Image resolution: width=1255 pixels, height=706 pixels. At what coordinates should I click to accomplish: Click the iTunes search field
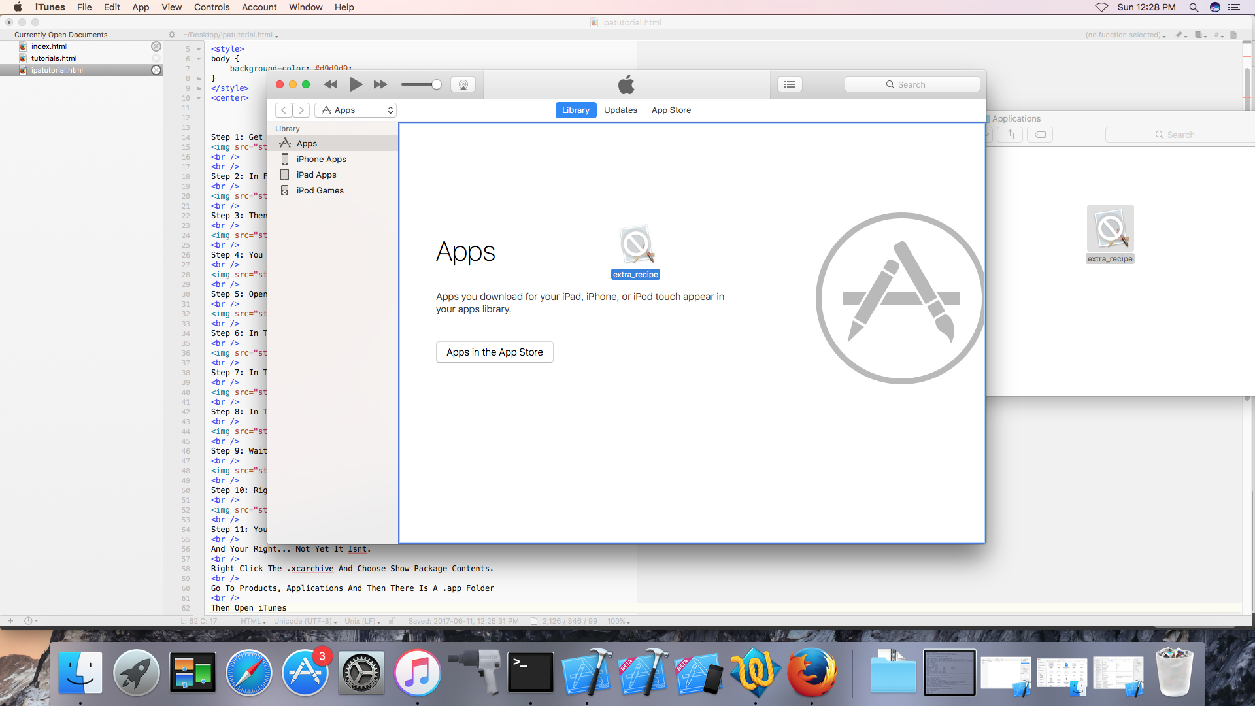(x=912, y=84)
